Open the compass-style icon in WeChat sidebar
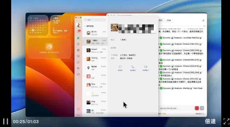This screenshot has width=230, height=127. point(78,74)
